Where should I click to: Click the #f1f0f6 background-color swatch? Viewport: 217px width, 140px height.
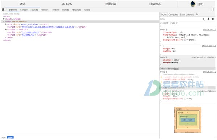click(x=185, y=40)
